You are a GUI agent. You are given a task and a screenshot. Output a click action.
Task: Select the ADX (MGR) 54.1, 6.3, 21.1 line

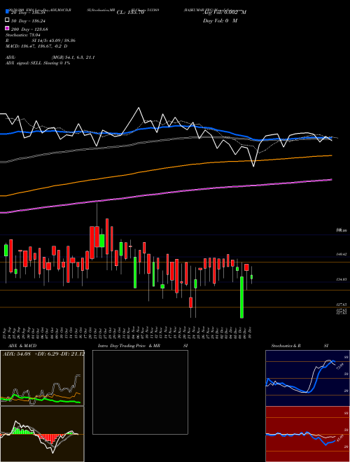(x=50, y=57)
